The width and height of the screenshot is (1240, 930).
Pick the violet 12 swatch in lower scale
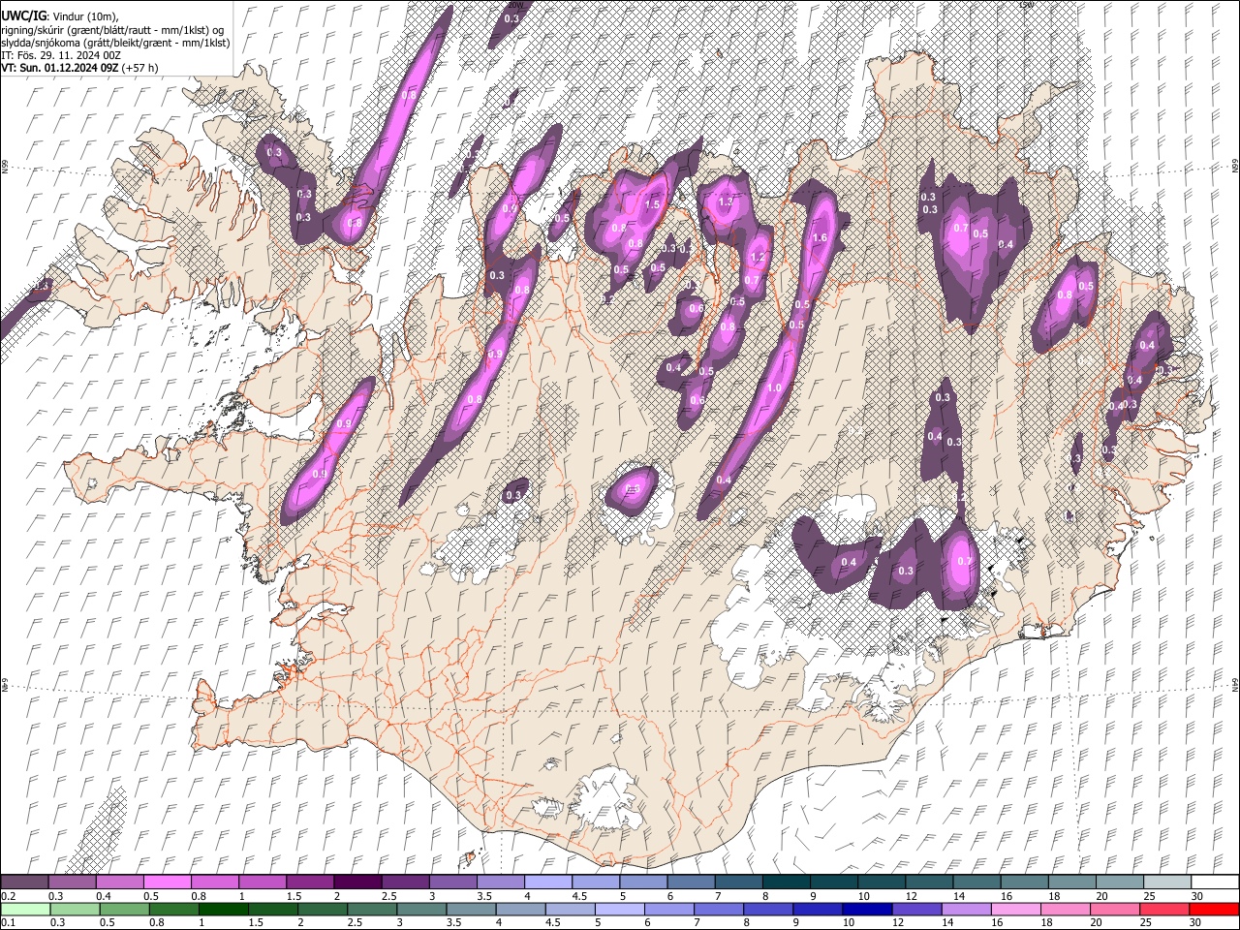click(915, 909)
